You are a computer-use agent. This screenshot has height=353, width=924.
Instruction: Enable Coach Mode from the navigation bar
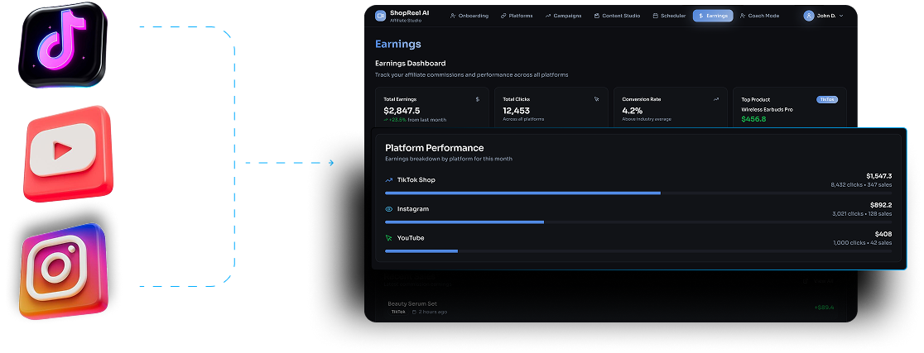pos(759,16)
